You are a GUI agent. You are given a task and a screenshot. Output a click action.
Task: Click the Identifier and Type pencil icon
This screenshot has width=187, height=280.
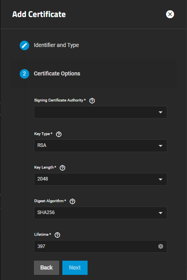click(x=24, y=45)
